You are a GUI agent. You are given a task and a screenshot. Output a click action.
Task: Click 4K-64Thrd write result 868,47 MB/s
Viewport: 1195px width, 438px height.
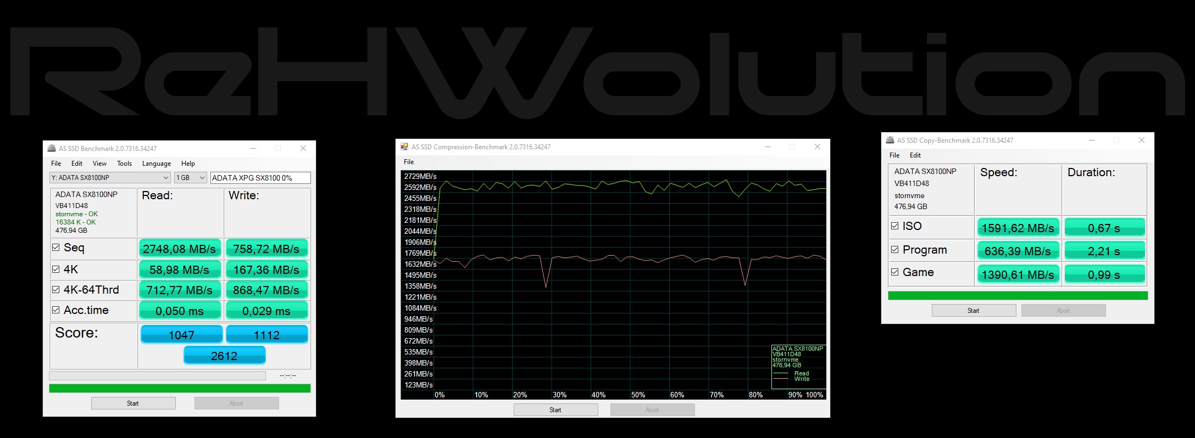266,290
